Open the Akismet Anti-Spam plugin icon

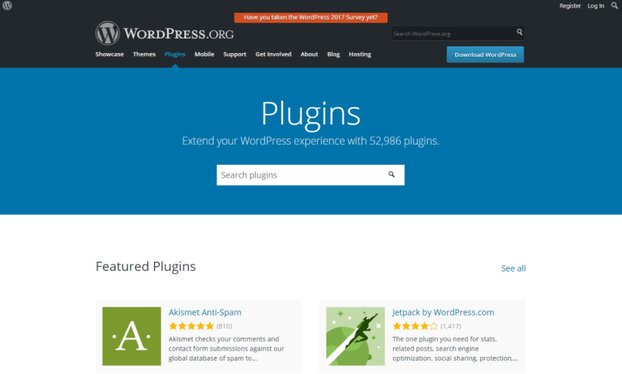(132, 336)
